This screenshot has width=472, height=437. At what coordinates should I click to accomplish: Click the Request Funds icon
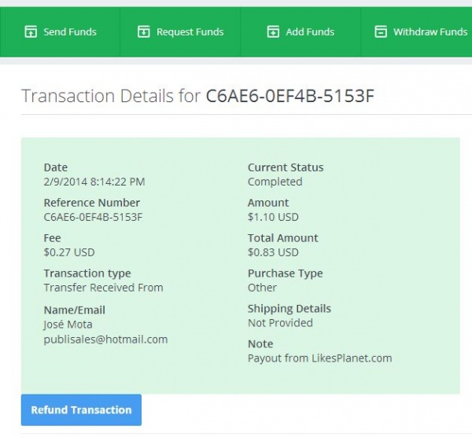pyautogui.click(x=144, y=32)
